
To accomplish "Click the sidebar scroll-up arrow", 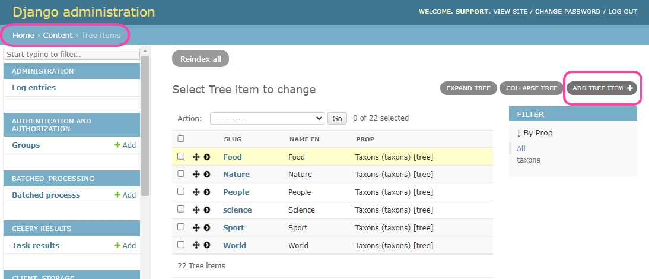I will pos(145,52).
